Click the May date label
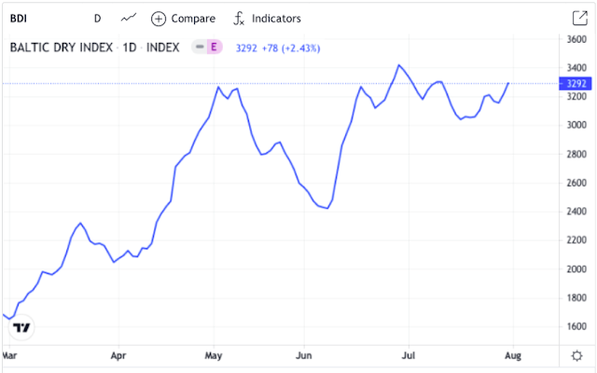Viewport: 597px width, 373px height. pyautogui.click(x=214, y=356)
